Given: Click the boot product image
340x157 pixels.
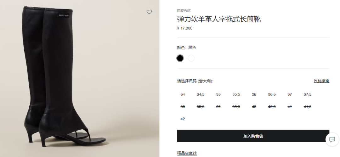Looking at the screenshot, I should coord(80,79).
